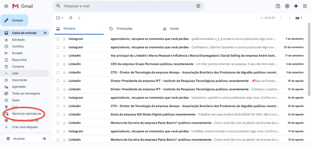The image size is (311, 145).
Task: Open Caixa de entrada folder
Action: (25, 33)
